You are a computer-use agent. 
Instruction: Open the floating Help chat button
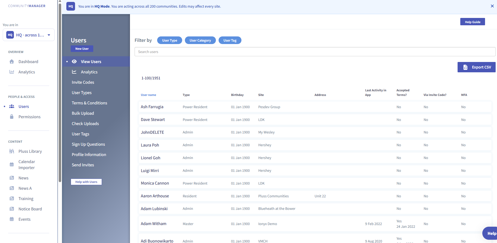(x=490, y=233)
